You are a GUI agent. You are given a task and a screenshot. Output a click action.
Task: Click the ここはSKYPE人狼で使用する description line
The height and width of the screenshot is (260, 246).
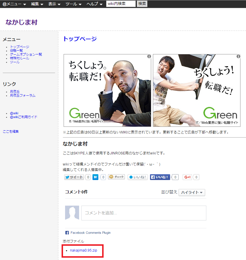[114, 153]
